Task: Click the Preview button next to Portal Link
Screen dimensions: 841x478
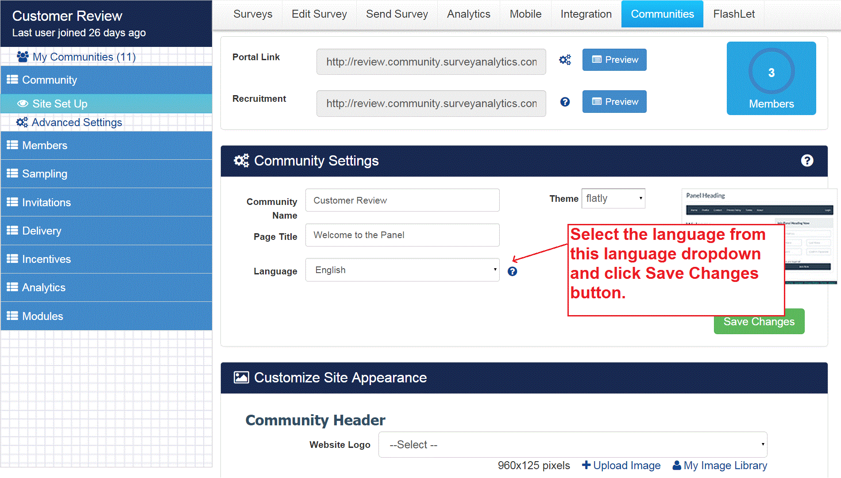Action: pyautogui.click(x=614, y=59)
